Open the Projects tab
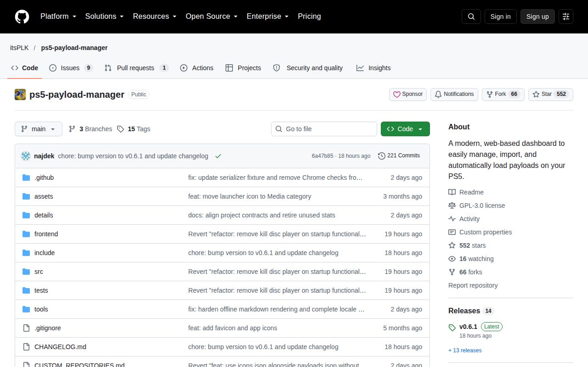Screen dimensions: 588x367 [243, 68]
